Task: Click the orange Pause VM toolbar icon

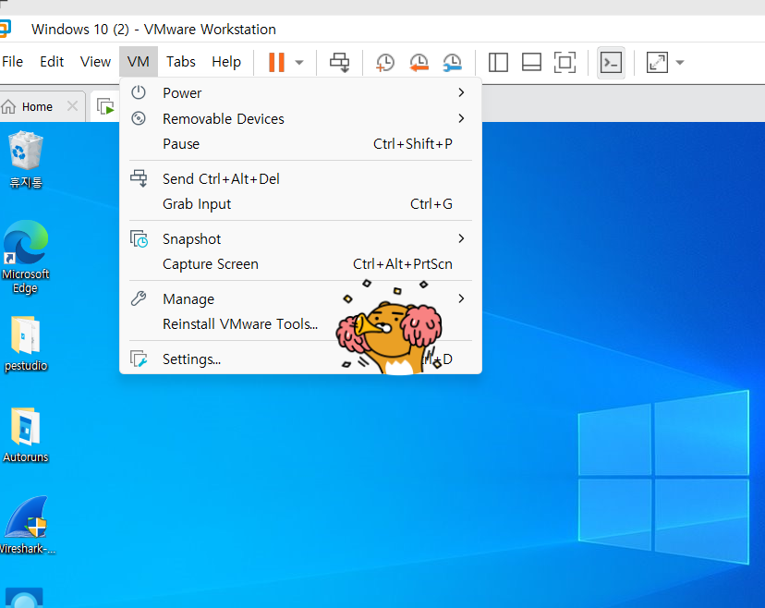Action: click(276, 62)
